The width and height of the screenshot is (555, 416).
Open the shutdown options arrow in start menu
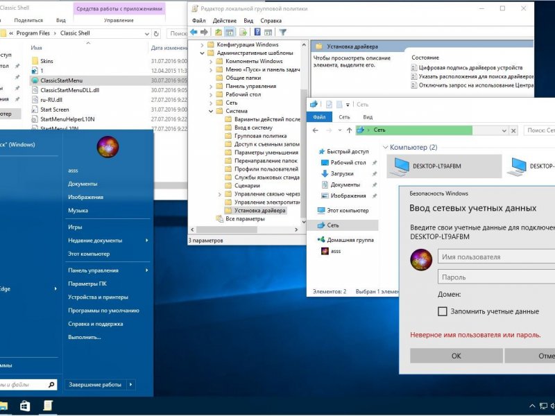(x=130, y=385)
